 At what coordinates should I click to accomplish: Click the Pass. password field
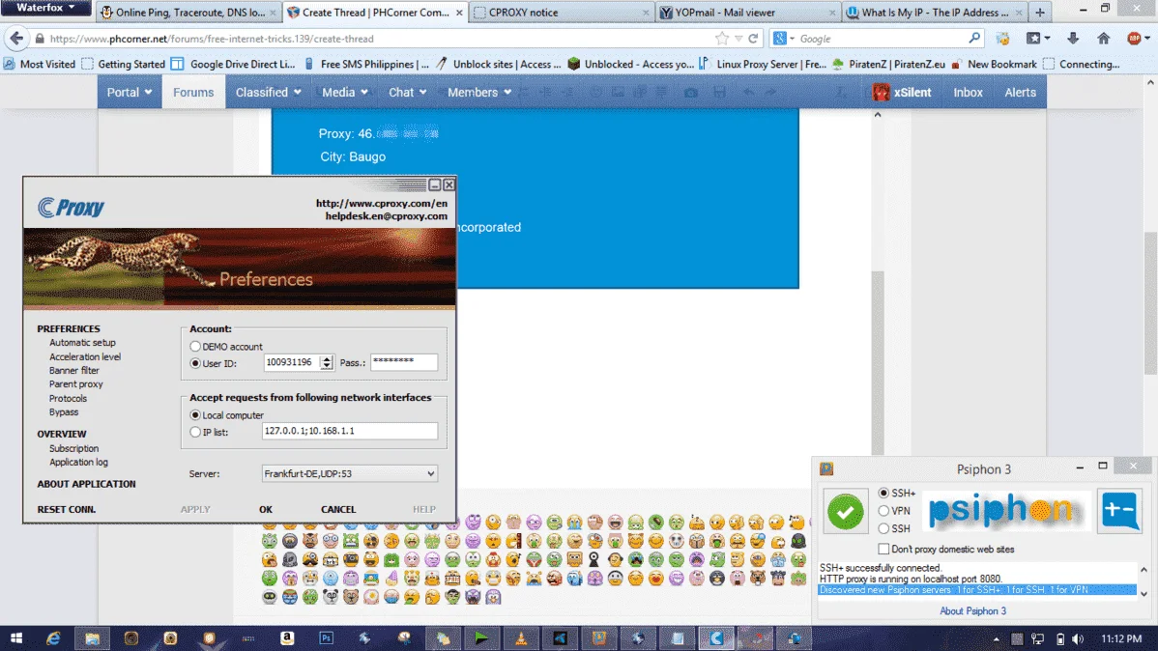[404, 362]
